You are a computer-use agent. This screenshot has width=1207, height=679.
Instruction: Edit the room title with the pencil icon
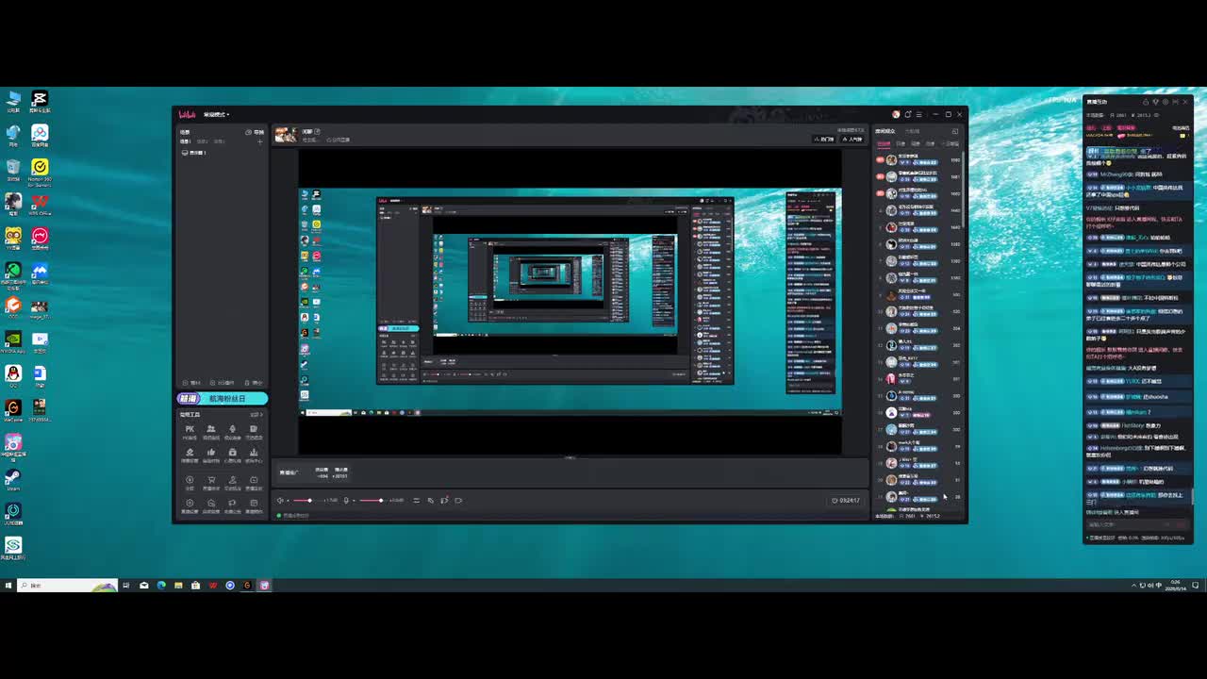pyautogui.click(x=317, y=131)
